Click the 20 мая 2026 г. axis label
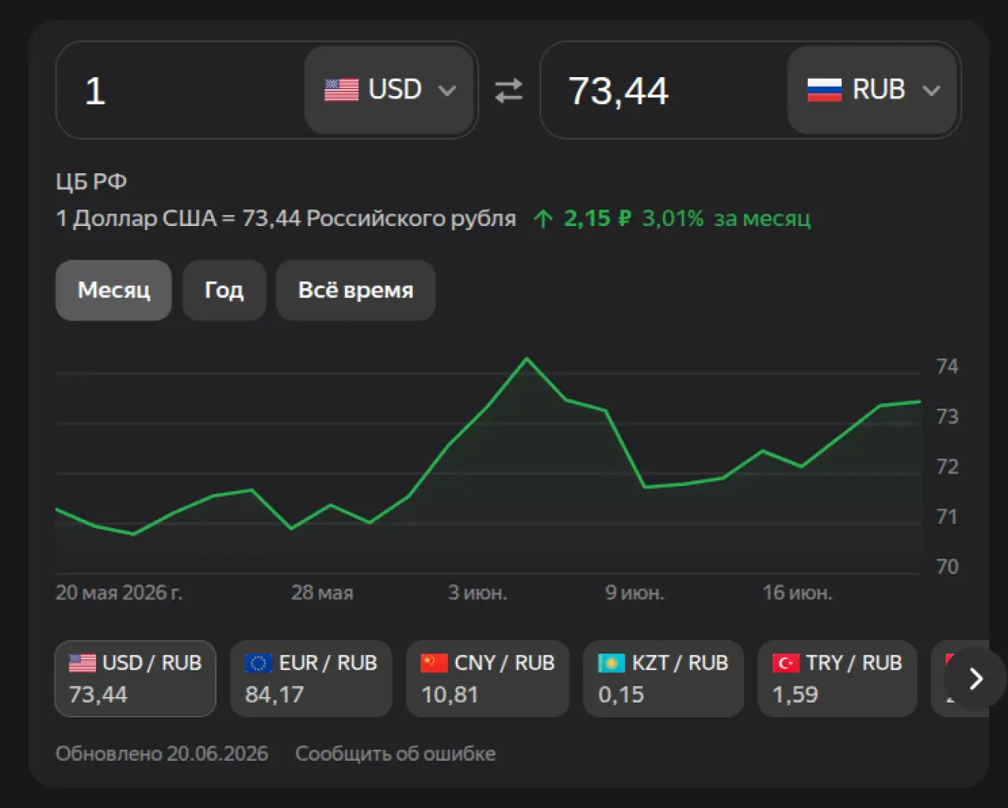 click(119, 592)
